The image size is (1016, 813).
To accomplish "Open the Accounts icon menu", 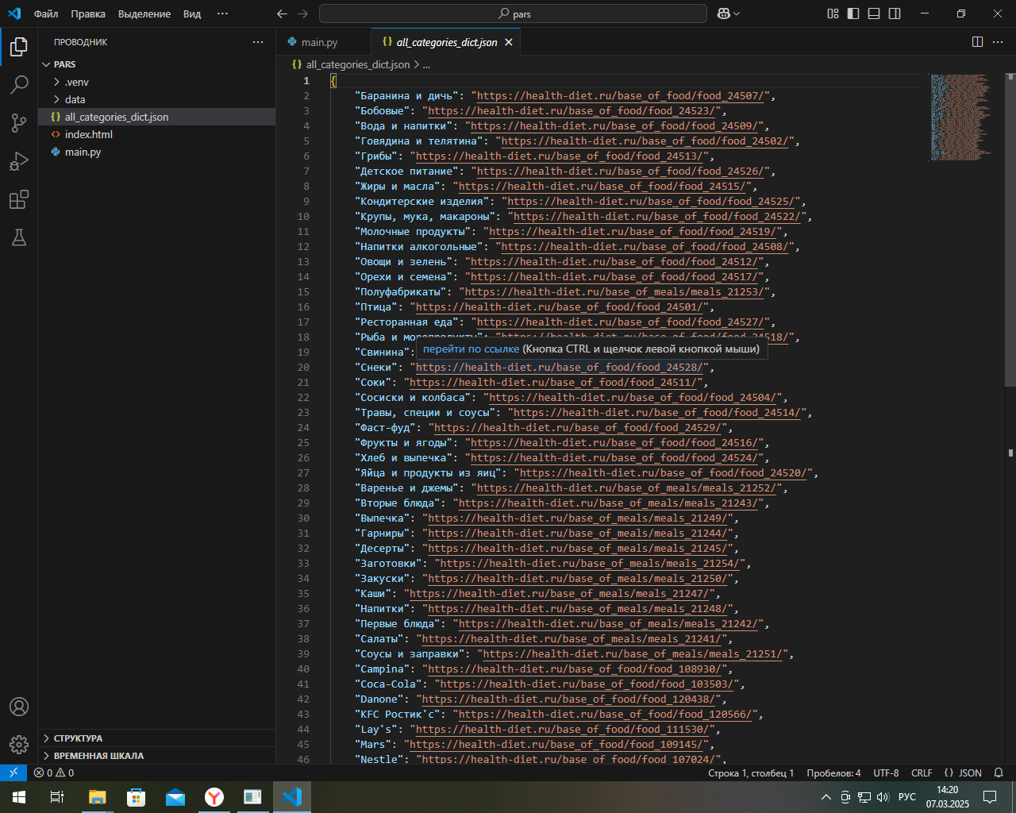I will click(19, 707).
